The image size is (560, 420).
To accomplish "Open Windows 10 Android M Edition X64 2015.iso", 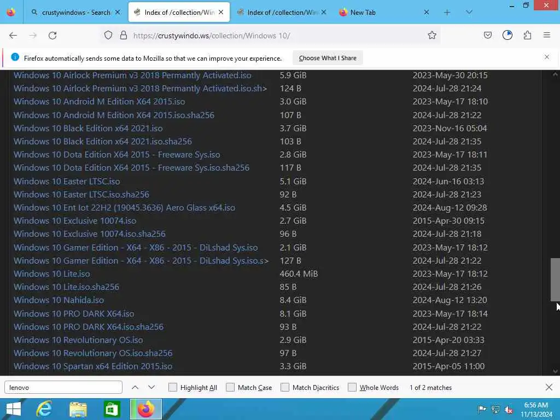I will click(x=100, y=101).
